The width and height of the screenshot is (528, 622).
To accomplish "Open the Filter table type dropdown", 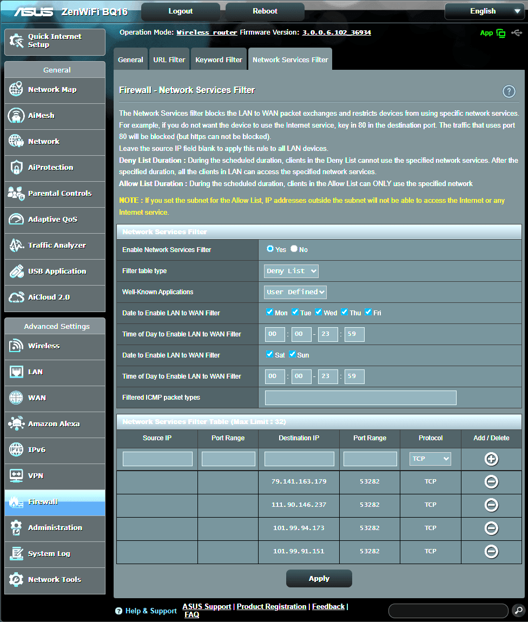I will (x=291, y=271).
